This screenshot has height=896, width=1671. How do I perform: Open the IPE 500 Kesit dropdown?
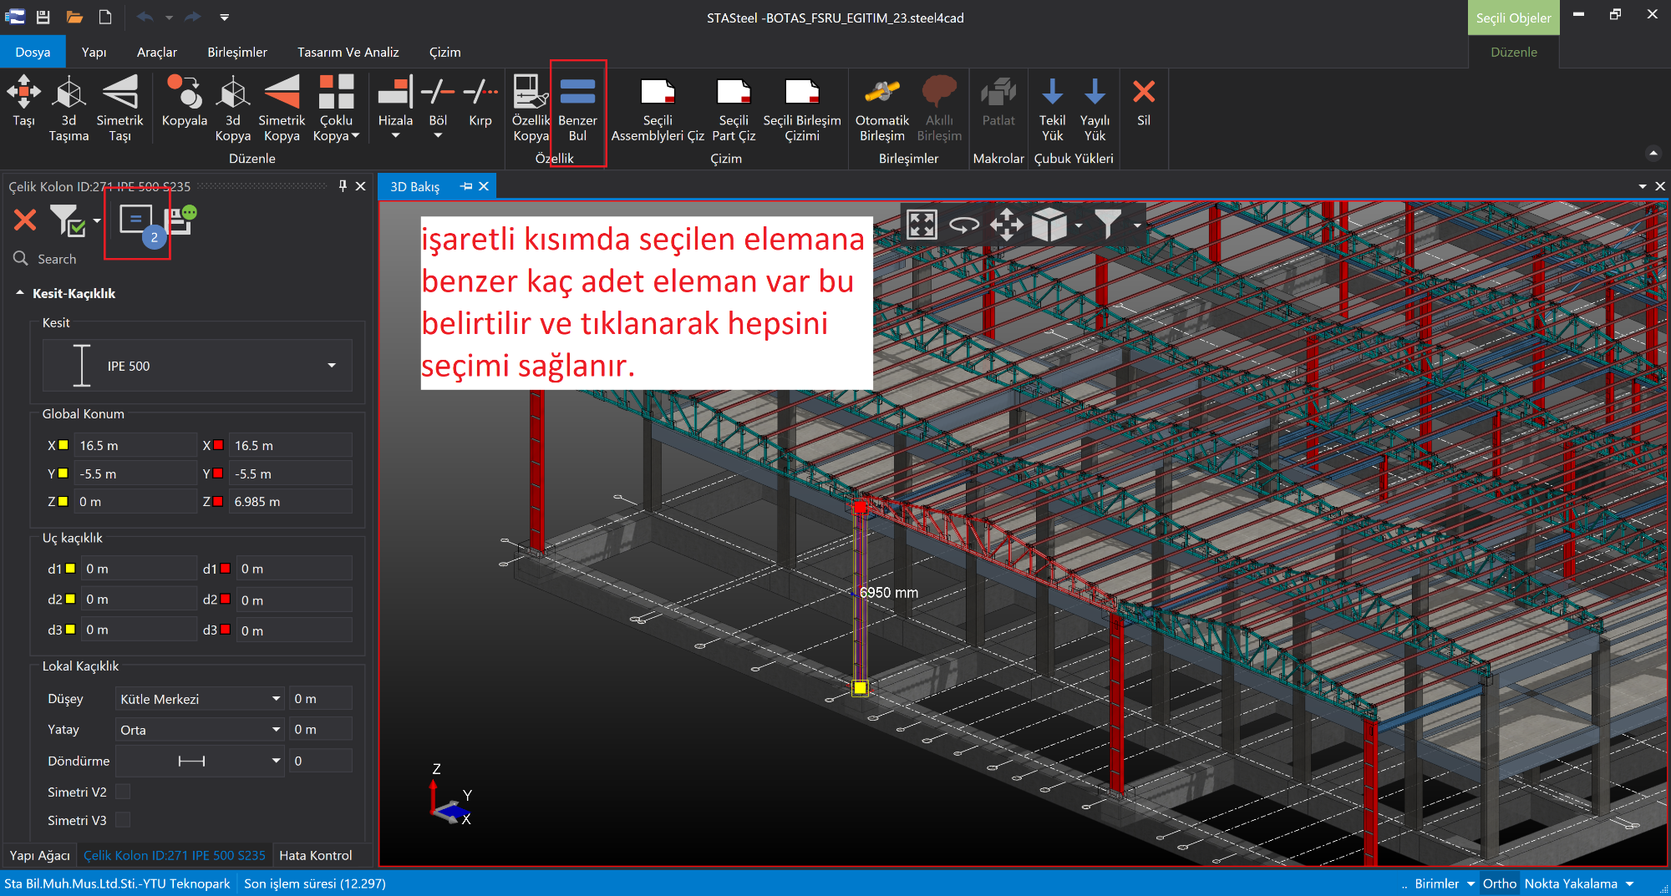[332, 366]
